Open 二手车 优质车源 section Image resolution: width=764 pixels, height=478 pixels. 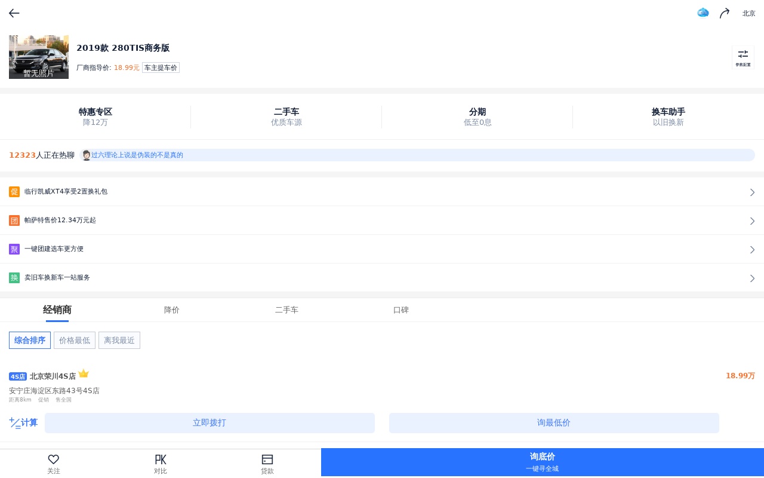[x=286, y=117]
